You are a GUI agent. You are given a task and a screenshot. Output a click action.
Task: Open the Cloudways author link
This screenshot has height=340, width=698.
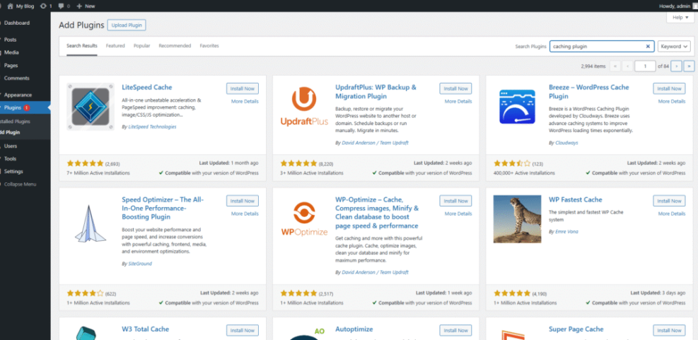(x=566, y=143)
